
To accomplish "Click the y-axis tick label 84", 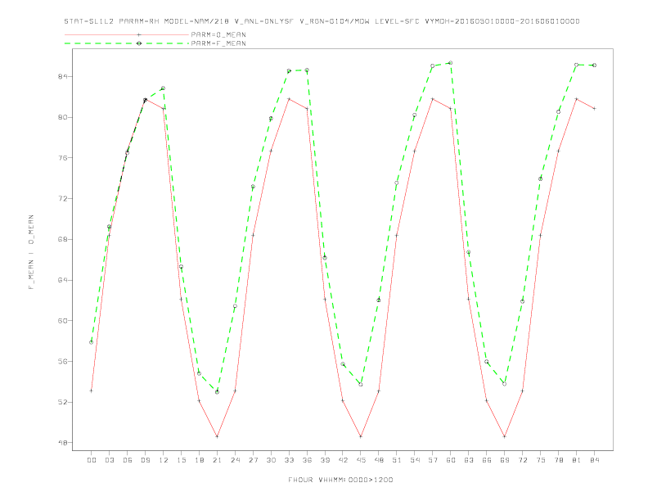I will (x=62, y=76).
